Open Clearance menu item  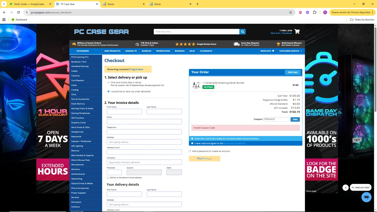206,51
